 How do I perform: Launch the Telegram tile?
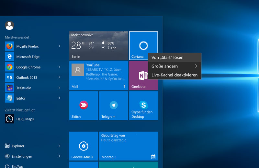point(114,106)
